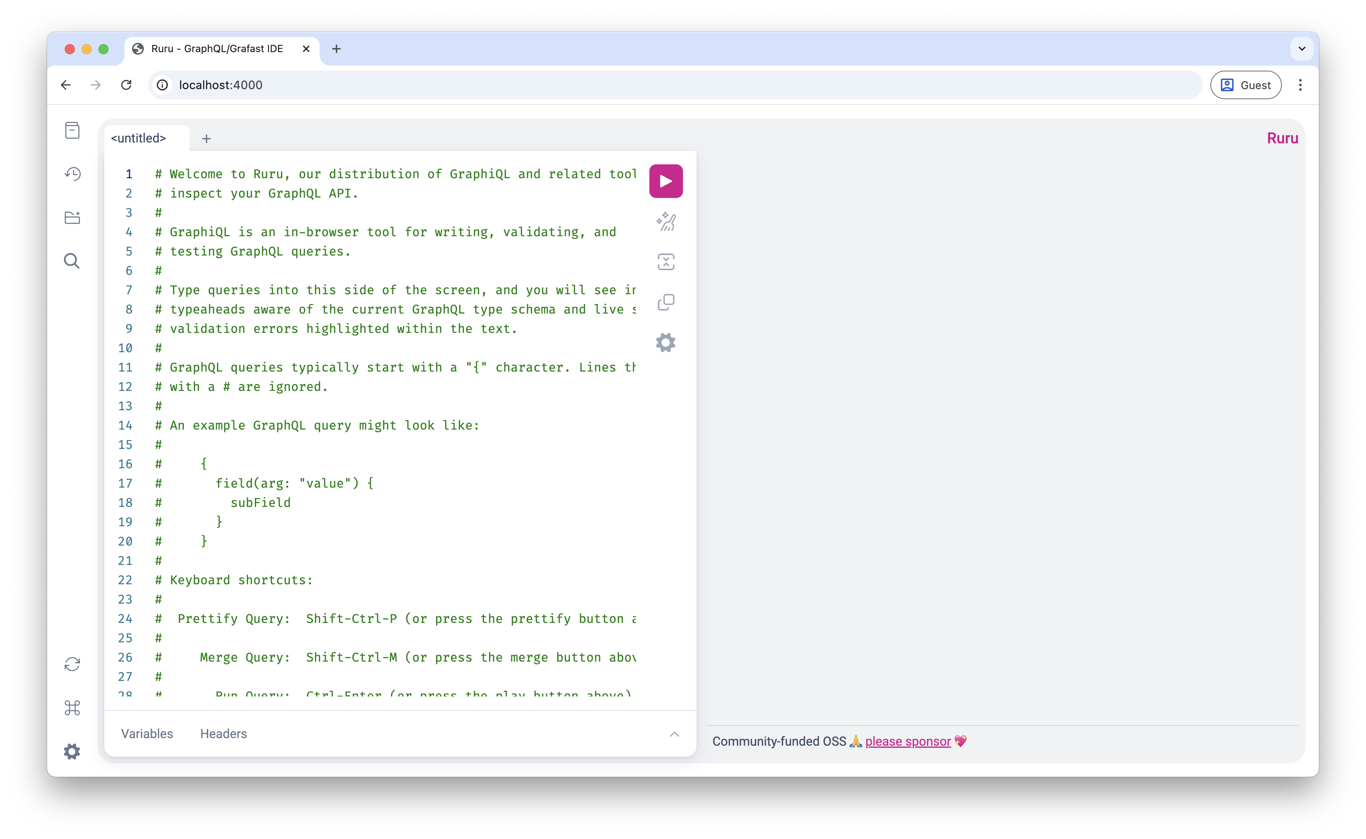Open the editor settings gear beside the query

665,343
